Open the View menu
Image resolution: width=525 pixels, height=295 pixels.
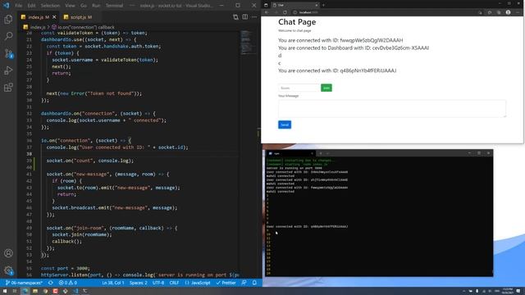[70, 6]
